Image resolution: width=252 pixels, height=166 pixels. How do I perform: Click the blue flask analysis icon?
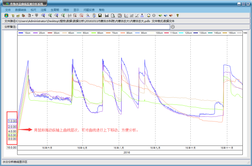[x=142, y=15]
